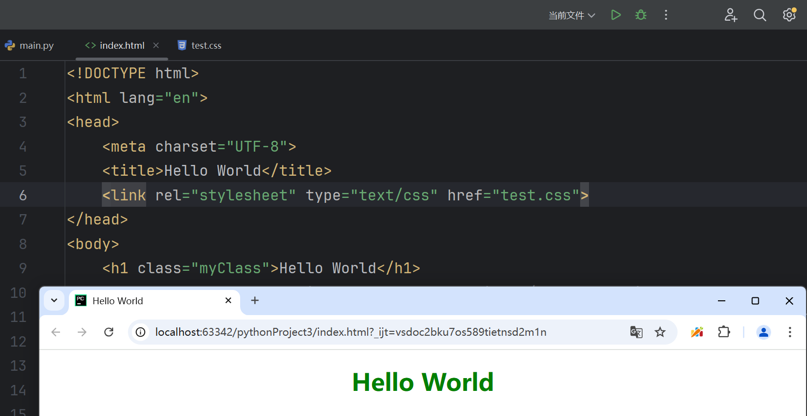Open Chrome's three-dot menu

790,332
